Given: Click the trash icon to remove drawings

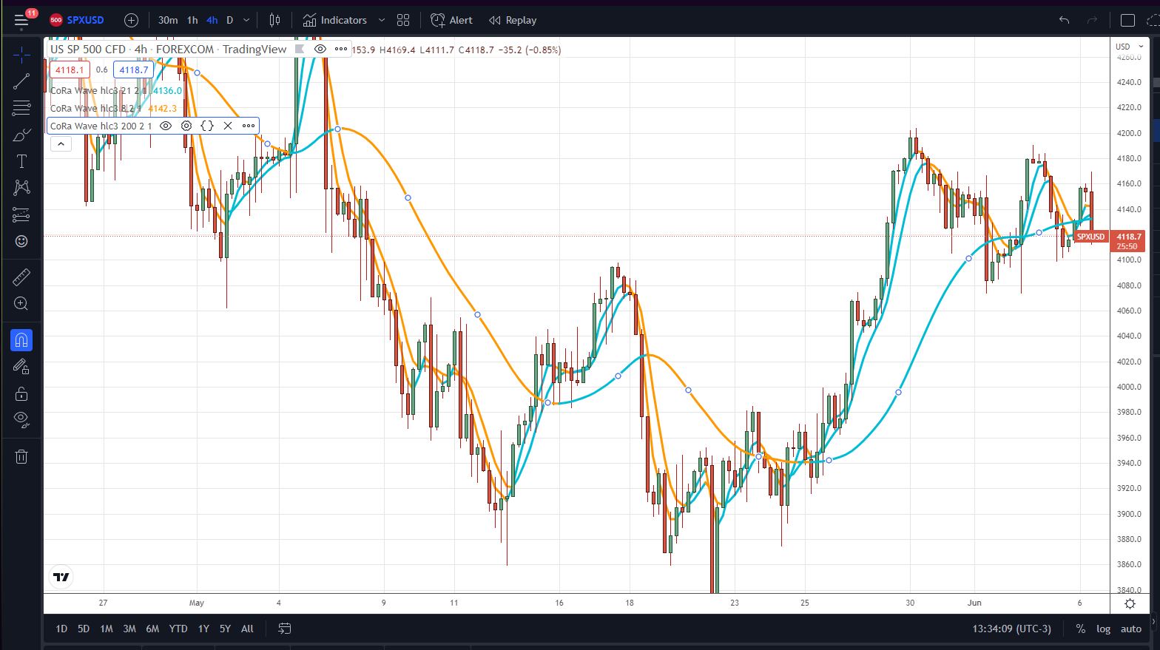Looking at the screenshot, I should click(21, 456).
